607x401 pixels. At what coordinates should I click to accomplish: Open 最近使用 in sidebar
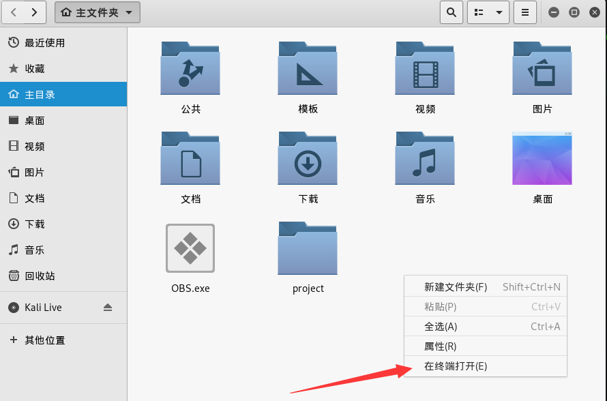[x=63, y=42]
